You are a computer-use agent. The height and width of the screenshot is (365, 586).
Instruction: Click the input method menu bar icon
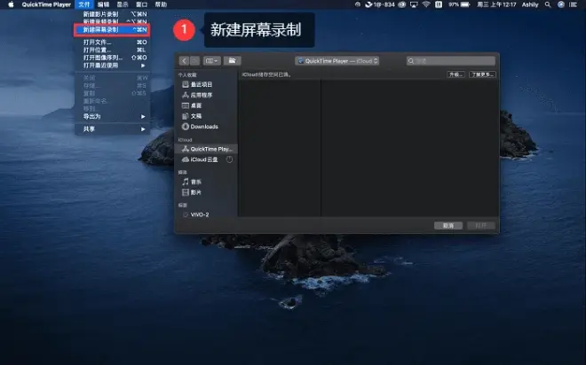tap(439, 4)
